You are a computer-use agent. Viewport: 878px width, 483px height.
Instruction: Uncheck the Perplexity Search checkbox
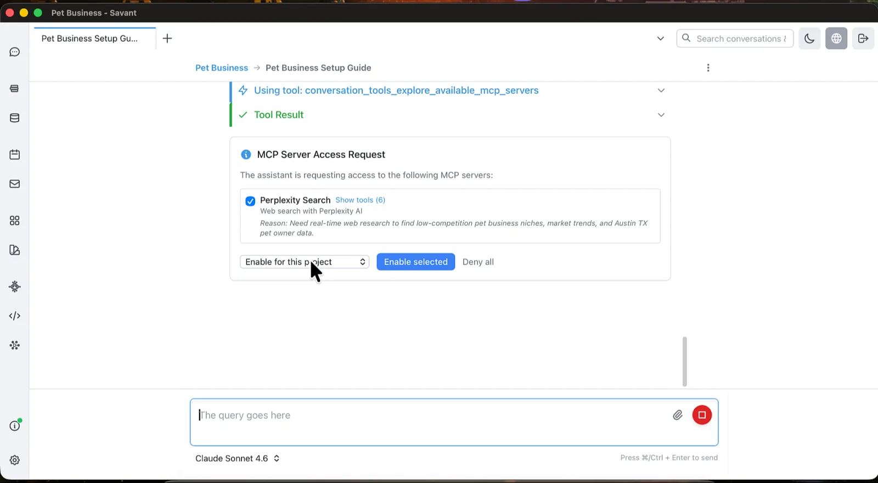[250, 201]
